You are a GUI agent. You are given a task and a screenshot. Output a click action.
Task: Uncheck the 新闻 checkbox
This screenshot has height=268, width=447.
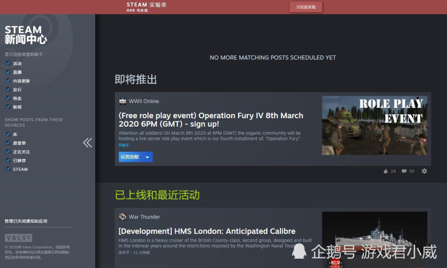tap(8, 107)
